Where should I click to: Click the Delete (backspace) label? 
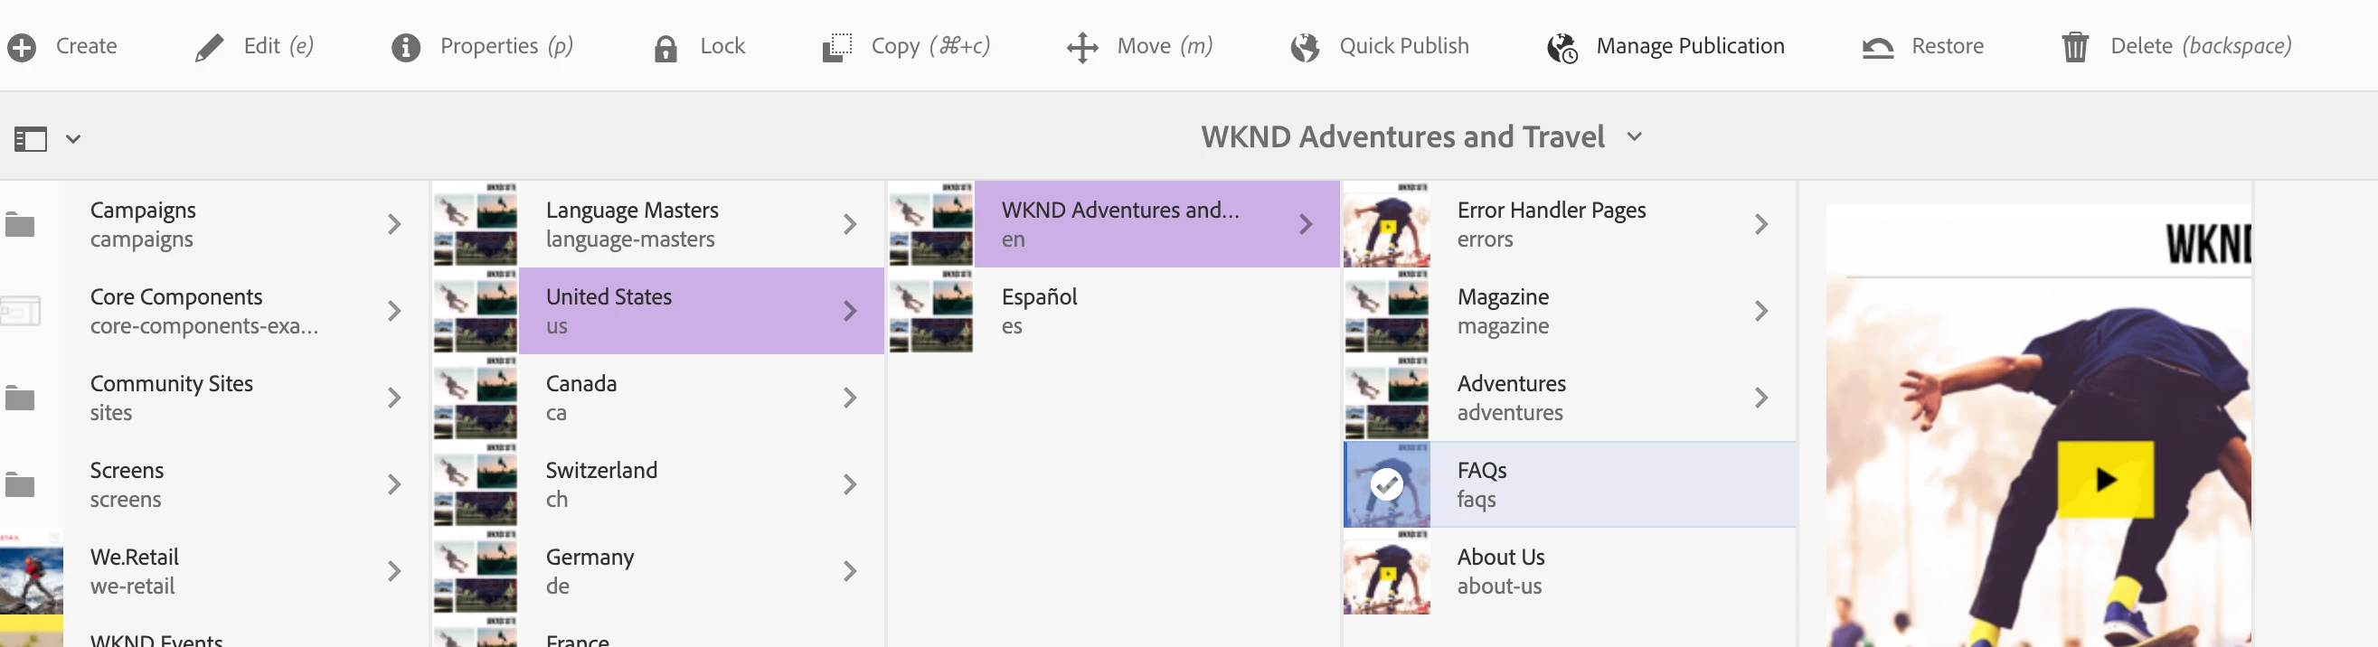[2201, 47]
